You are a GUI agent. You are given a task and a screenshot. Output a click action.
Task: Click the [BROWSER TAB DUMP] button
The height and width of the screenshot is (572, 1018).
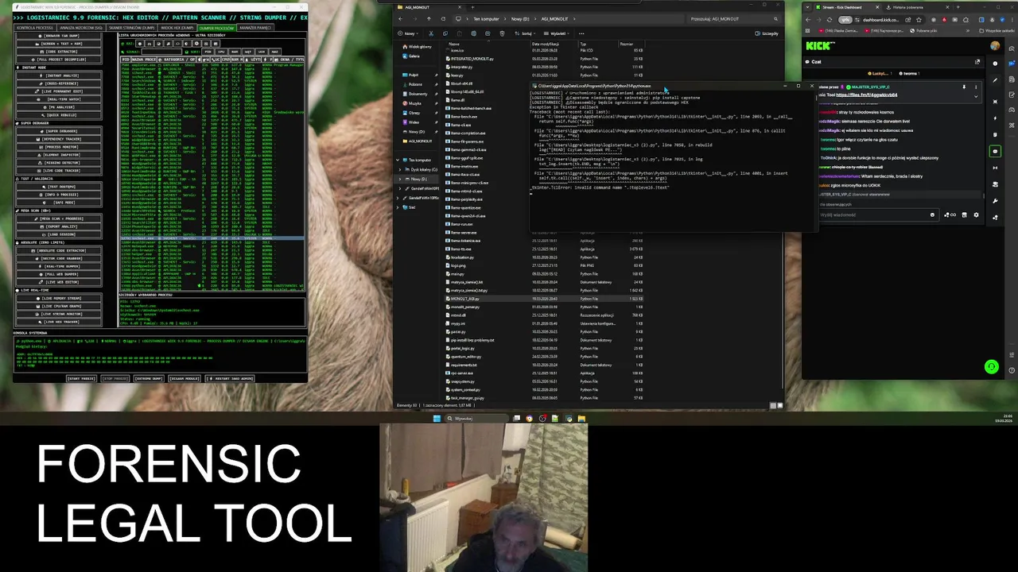[59, 36]
